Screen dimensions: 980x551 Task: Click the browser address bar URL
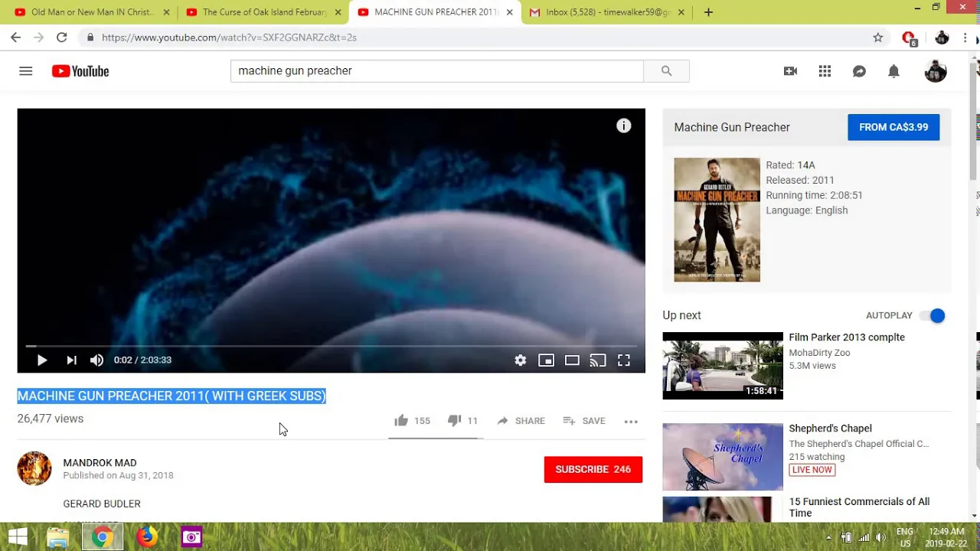[229, 37]
